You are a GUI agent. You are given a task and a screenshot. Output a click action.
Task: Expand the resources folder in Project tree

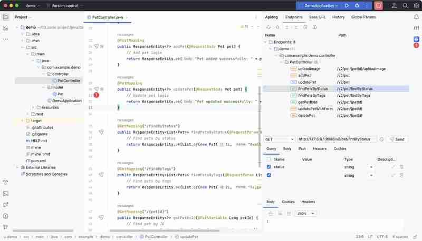coord(33,107)
